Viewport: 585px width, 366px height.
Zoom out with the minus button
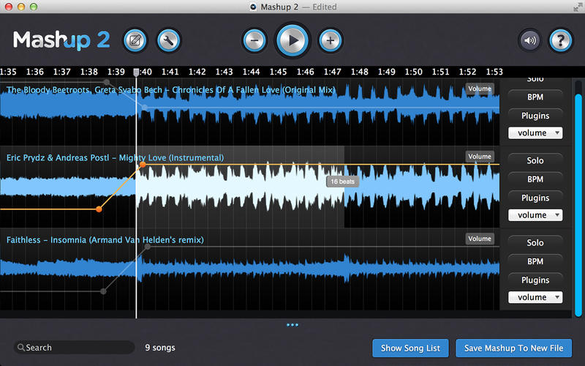click(x=254, y=40)
